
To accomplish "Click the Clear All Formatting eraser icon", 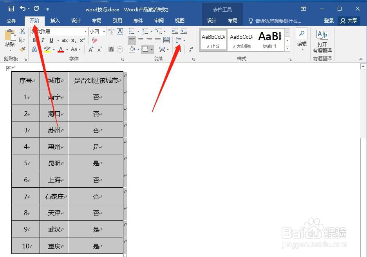I will pos(94,40).
